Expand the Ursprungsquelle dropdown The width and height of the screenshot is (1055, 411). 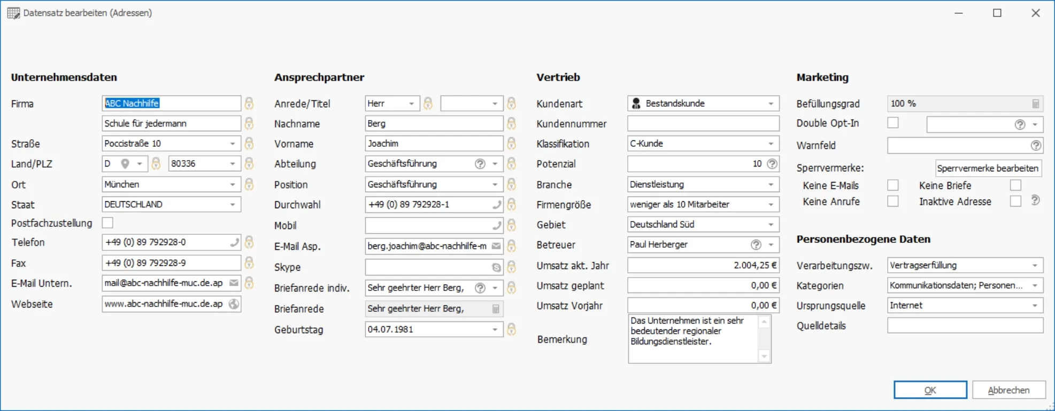click(1035, 306)
